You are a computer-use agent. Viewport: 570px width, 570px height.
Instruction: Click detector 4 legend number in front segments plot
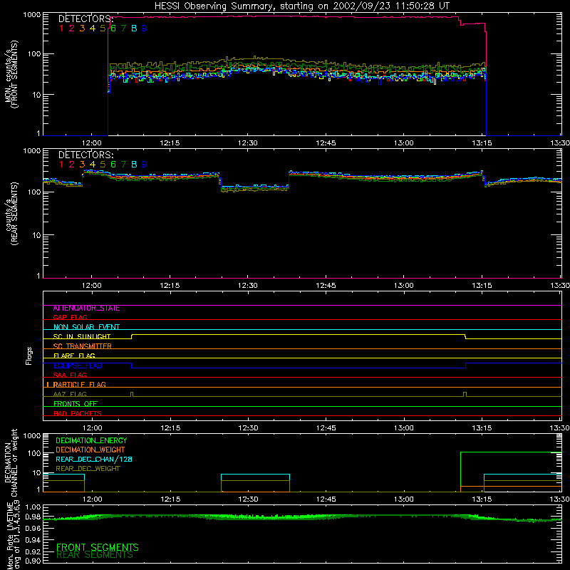point(93,28)
